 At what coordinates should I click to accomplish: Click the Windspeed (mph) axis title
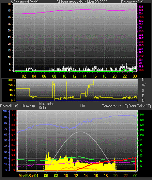pyautogui.click(x=25, y=2)
